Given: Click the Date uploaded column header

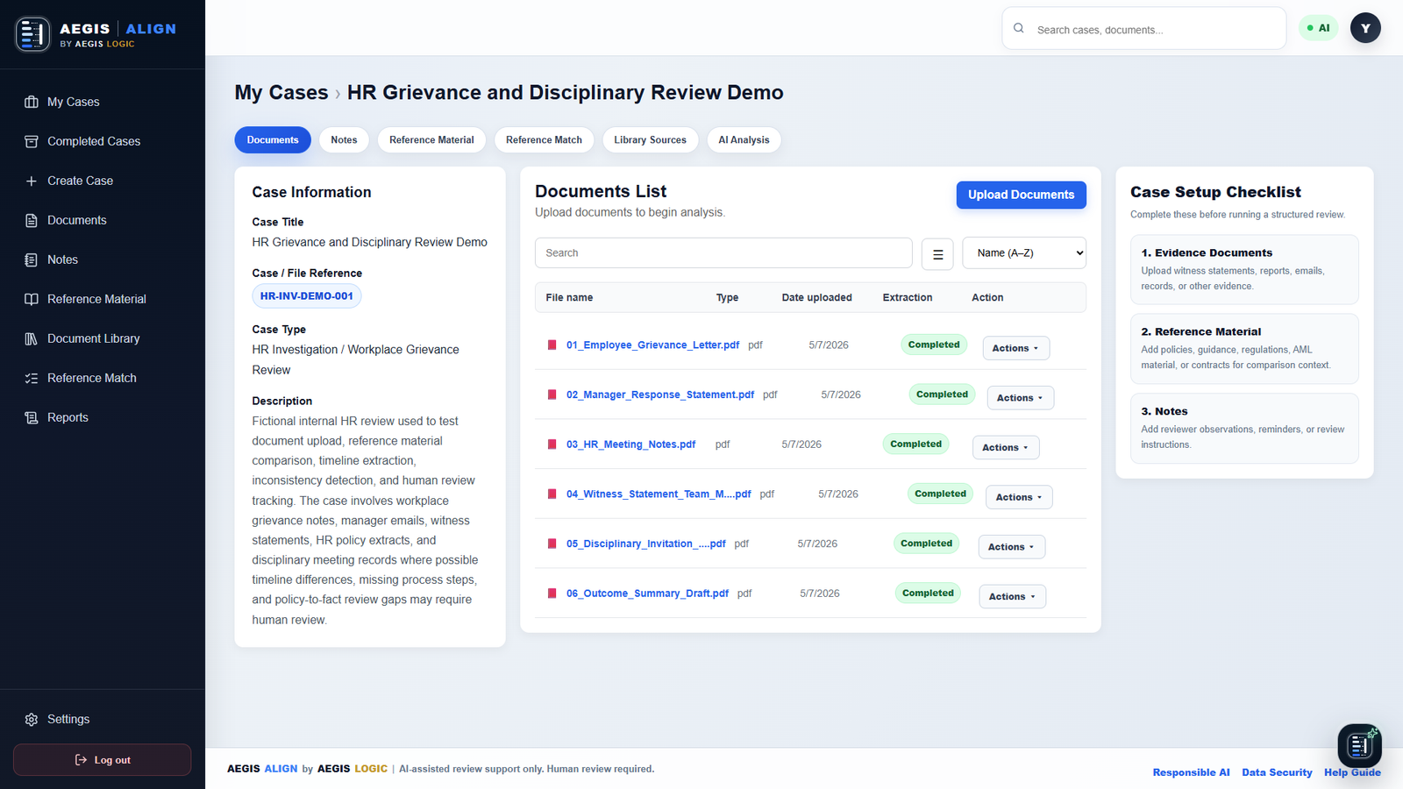Looking at the screenshot, I should pos(817,298).
